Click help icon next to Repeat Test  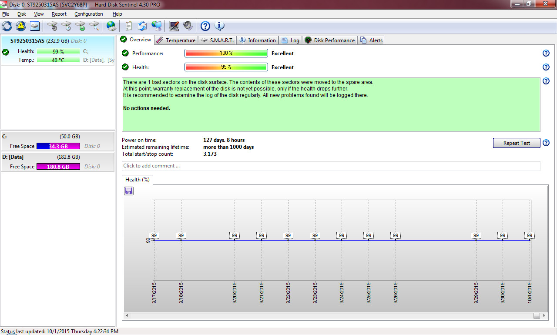[546, 143]
